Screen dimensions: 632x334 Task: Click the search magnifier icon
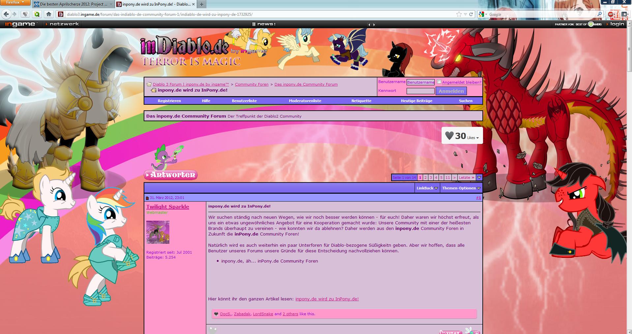[599, 14]
